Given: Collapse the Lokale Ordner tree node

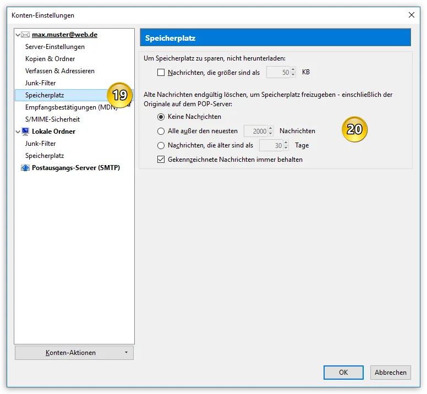Looking at the screenshot, I should point(18,132).
